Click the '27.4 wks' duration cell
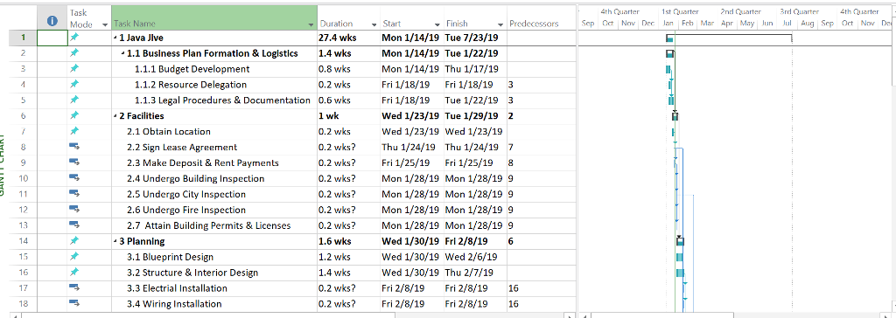Screen dimensions: 896x318 point(348,38)
